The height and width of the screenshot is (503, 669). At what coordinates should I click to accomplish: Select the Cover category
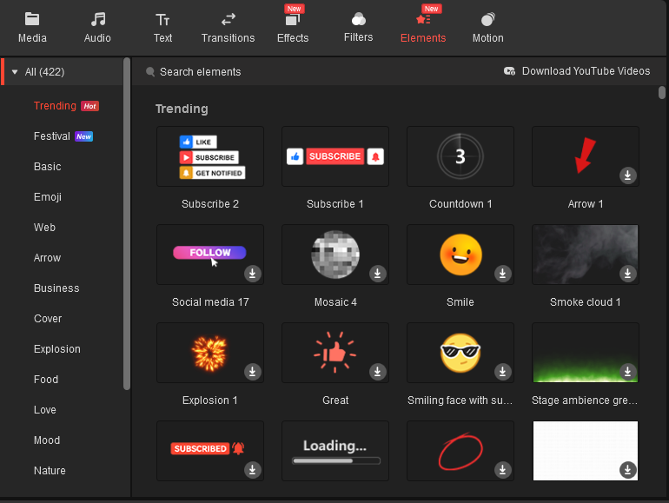coord(48,319)
